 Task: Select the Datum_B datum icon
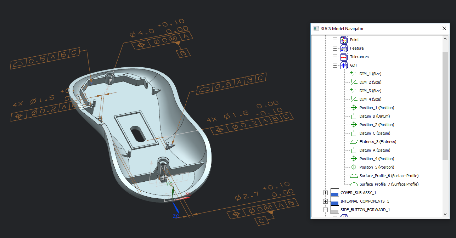click(x=353, y=116)
